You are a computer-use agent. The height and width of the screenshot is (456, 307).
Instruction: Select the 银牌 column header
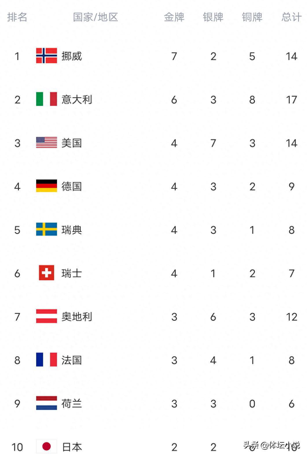tap(213, 17)
